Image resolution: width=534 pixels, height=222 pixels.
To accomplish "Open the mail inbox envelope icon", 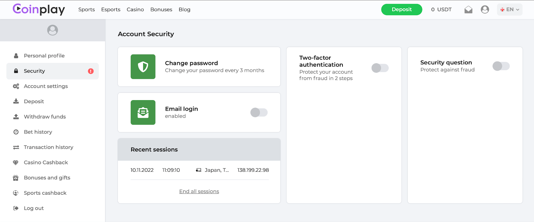I will 468,10.
